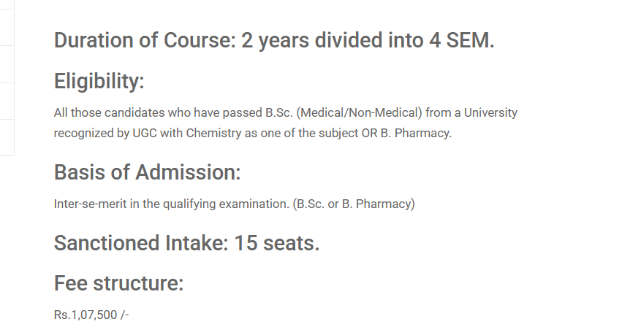
Task: Click '4 SEM.' in the duration heading
Action: (462, 41)
